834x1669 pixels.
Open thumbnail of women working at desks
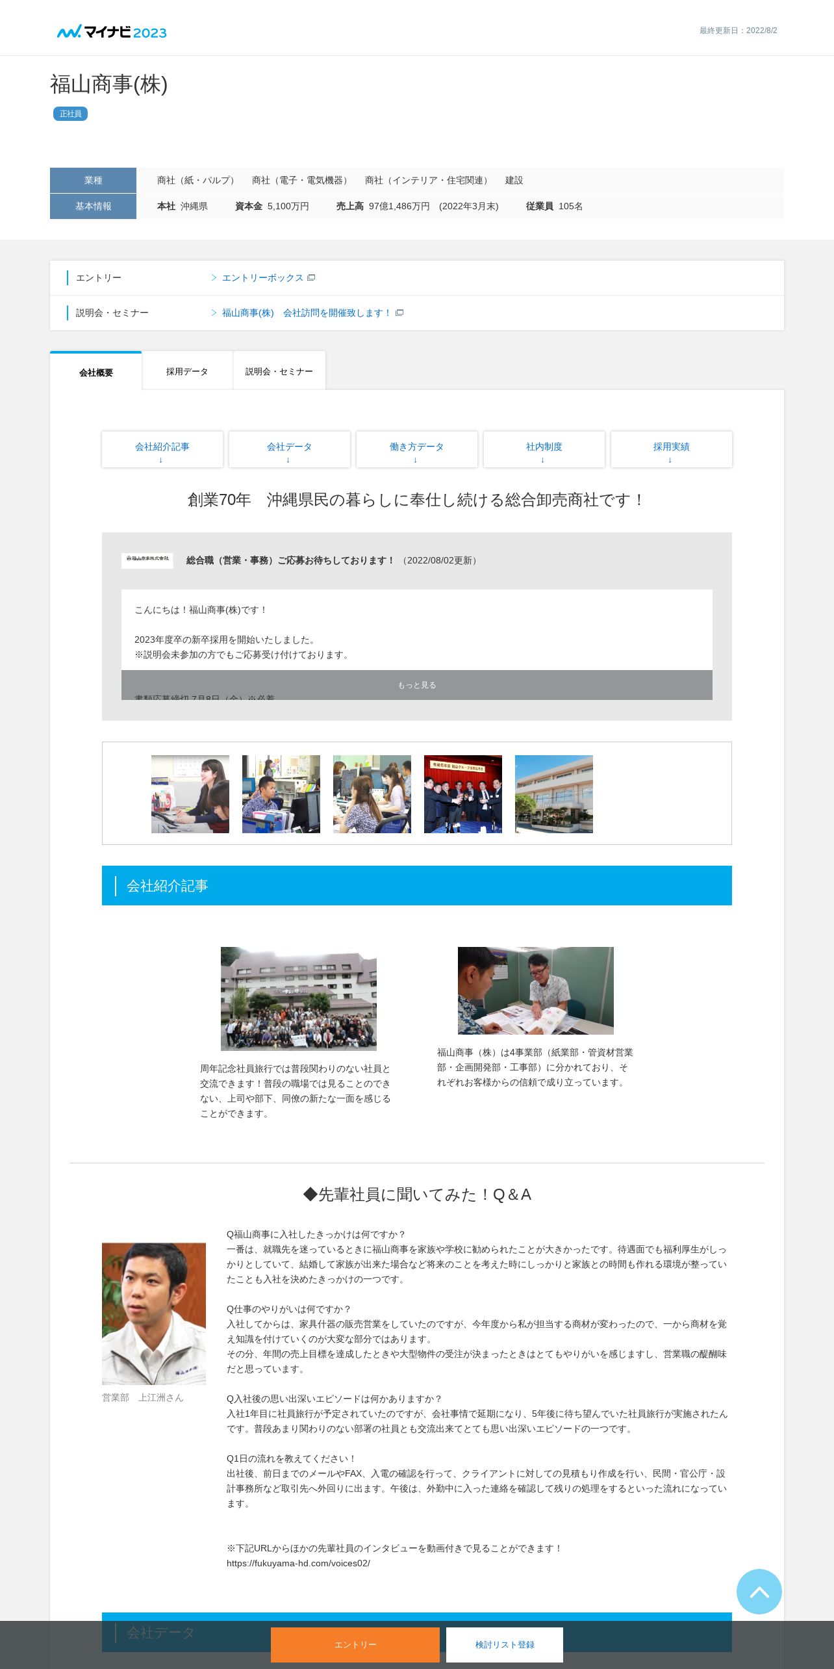tap(372, 794)
